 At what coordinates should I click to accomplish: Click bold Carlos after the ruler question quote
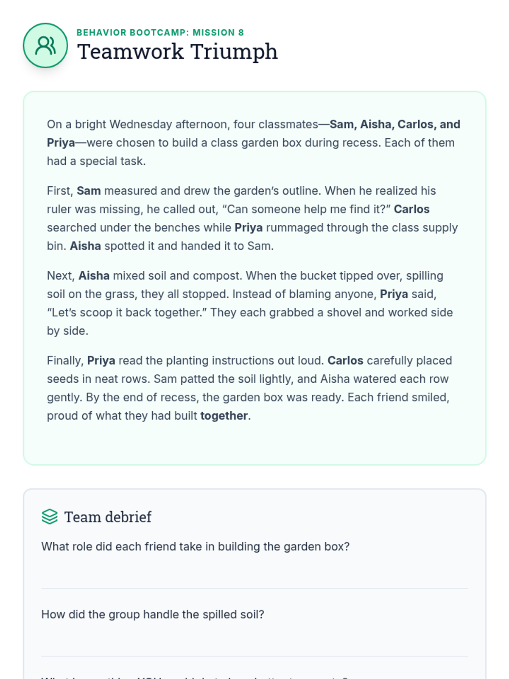(x=411, y=209)
